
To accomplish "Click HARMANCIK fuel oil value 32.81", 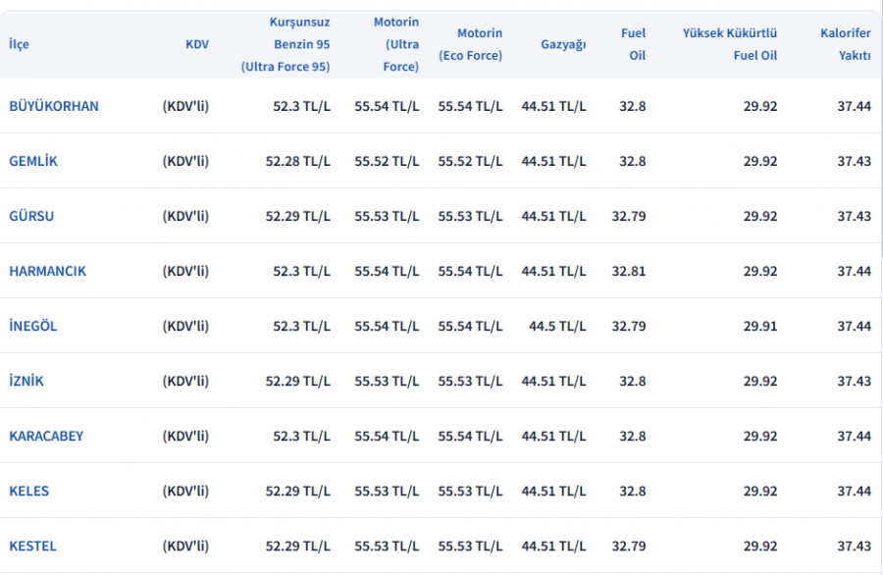I will tap(629, 271).
